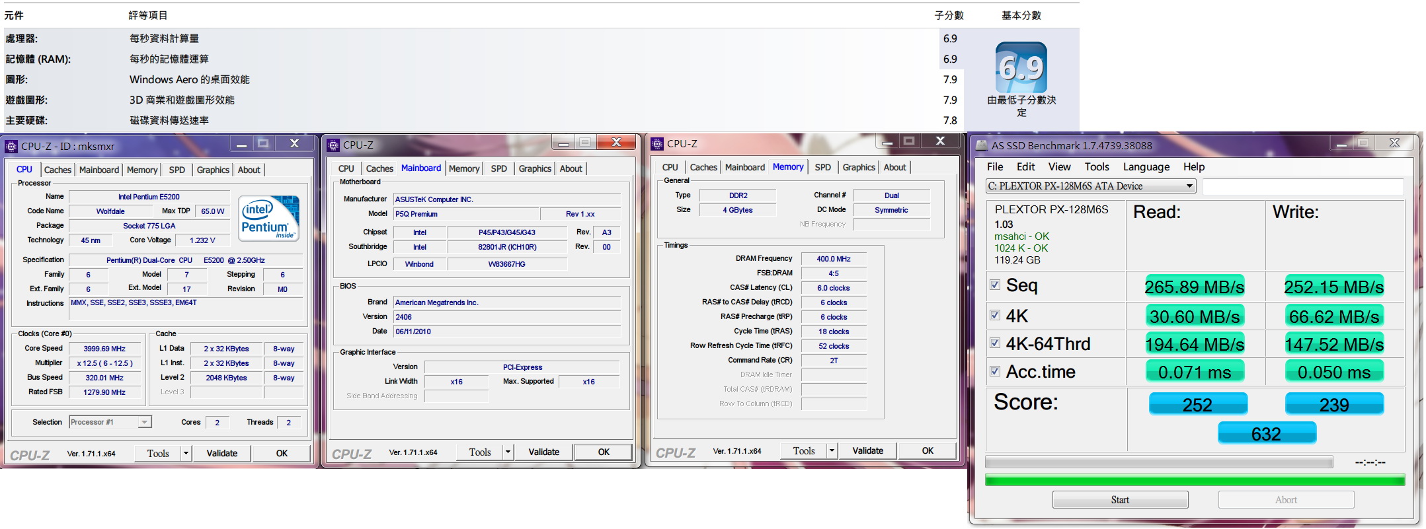Viewport: 1426px width, 529px height.
Task: Open Memory tab in CPU-Z mksmxr window
Action: [x=142, y=170]
